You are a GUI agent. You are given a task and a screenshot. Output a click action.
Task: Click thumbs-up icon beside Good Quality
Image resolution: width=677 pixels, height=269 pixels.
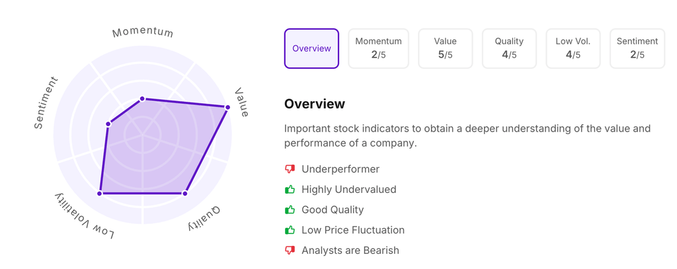point(290,210)
